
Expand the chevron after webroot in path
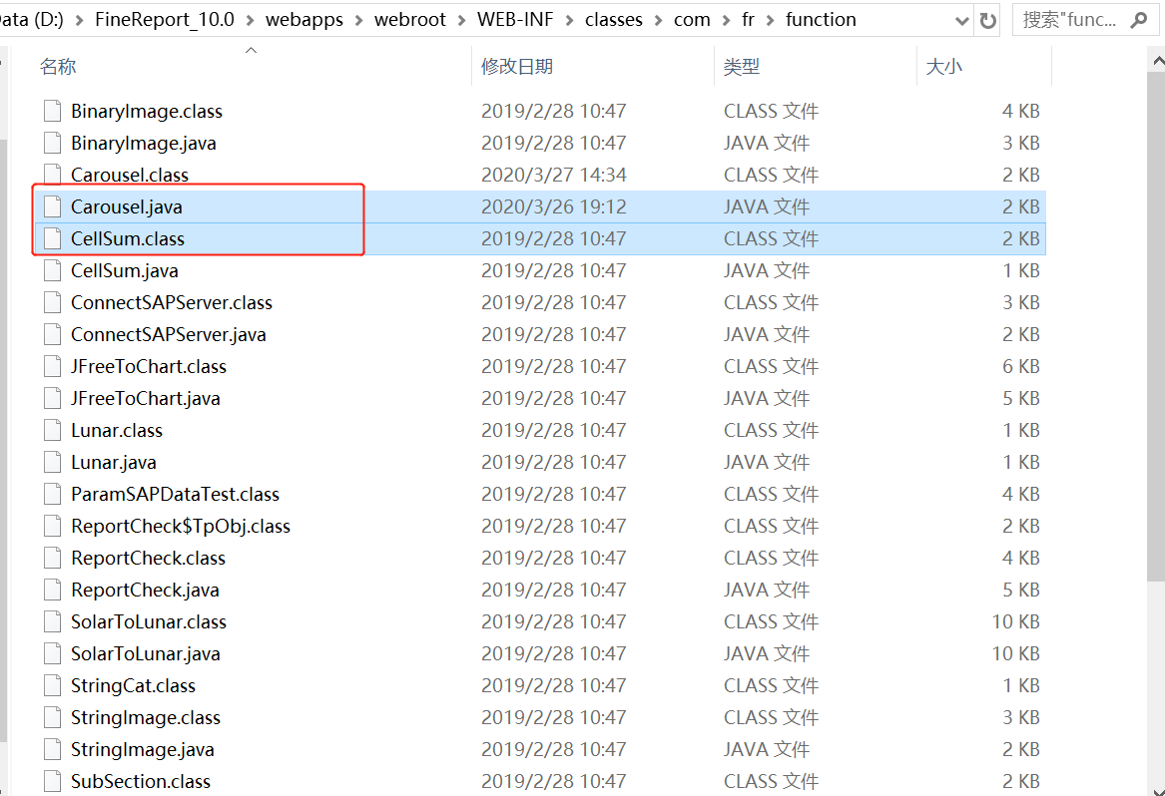461,20
